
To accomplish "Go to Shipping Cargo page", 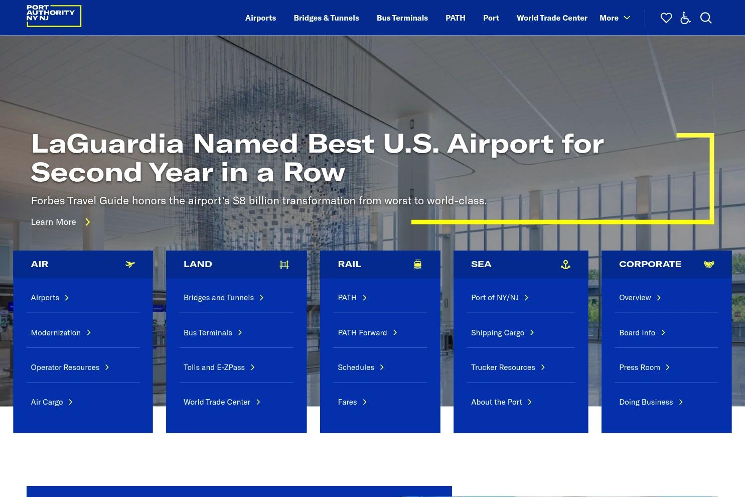I will tap(498, 332).
